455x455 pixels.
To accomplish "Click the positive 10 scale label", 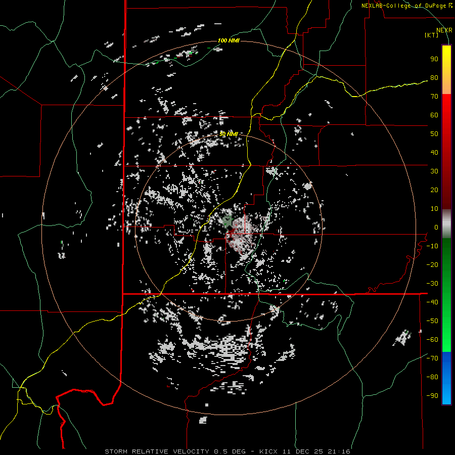I will pyautogui.click(x=434, y=209).
